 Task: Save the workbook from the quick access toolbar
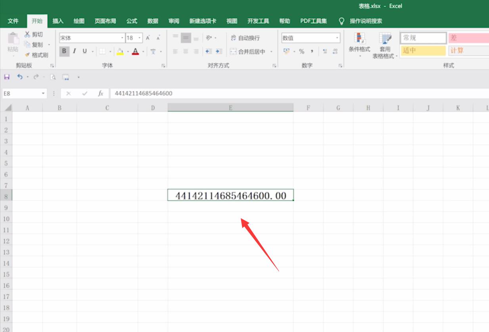coord(7,77)
